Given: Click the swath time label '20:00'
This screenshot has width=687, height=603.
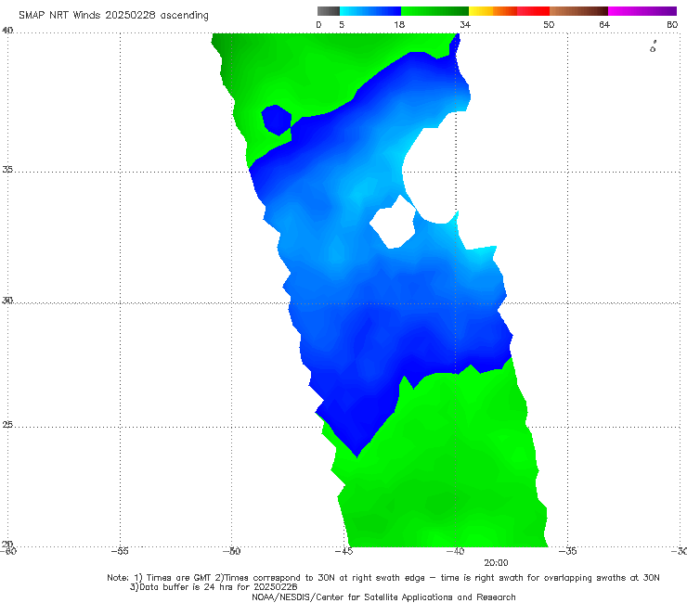Looking at the screenshot, I should (496, 563).
